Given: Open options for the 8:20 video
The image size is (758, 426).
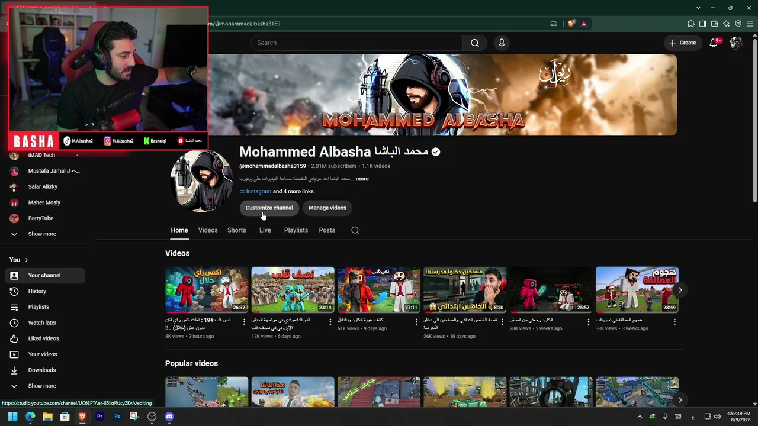Looking at the screenshot, I should coord(502,322).
